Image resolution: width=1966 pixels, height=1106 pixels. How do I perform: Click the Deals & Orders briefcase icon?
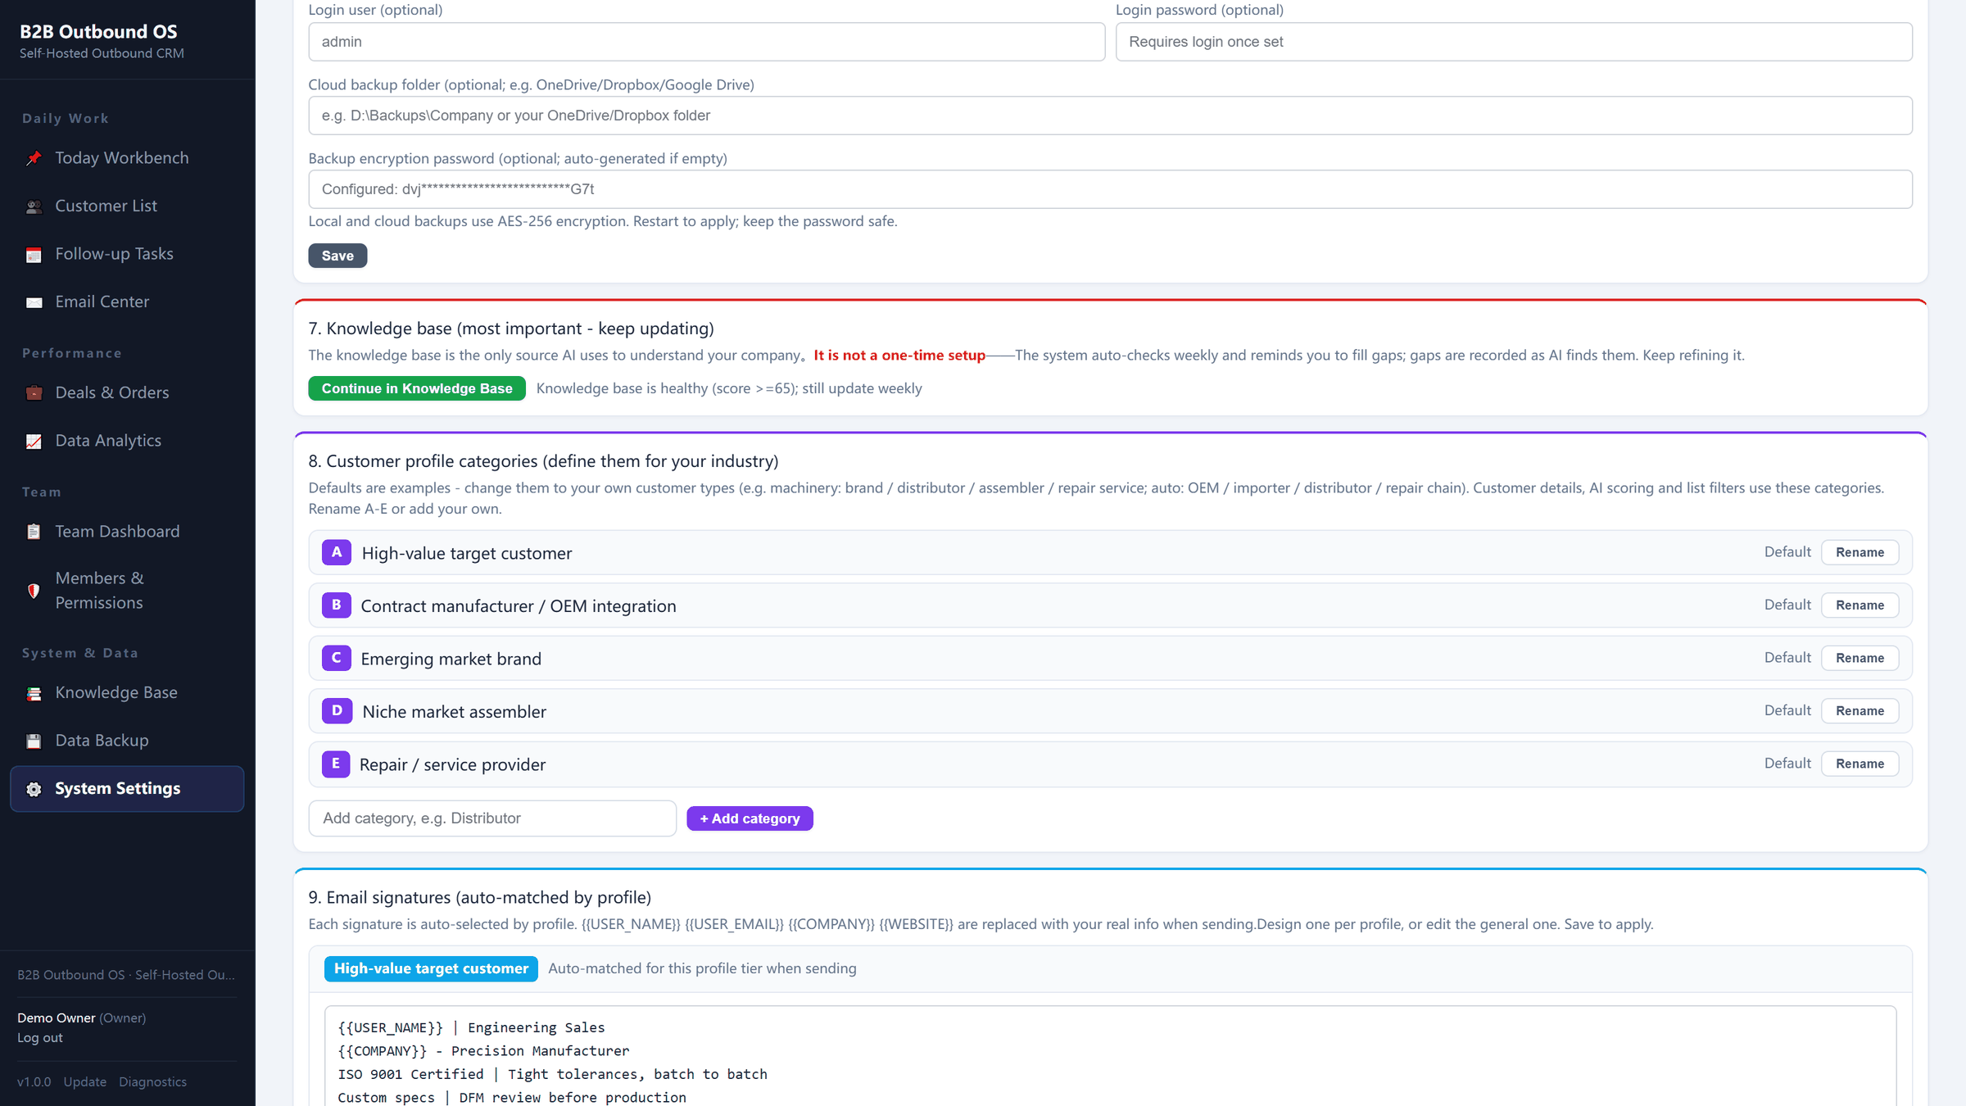(34, 393)
